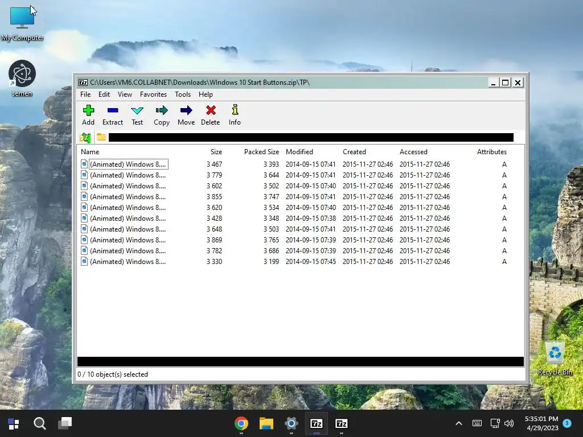Run the Test archive tool
The height and width of the screenshot is (437, 583).
(x=137, y=115)
